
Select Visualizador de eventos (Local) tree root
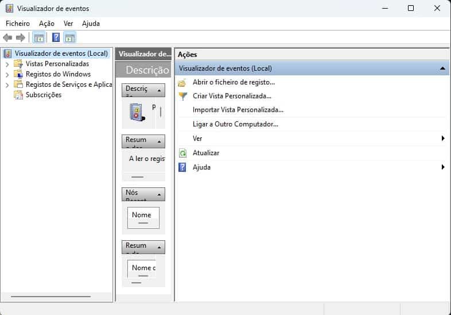pos(61,53)
